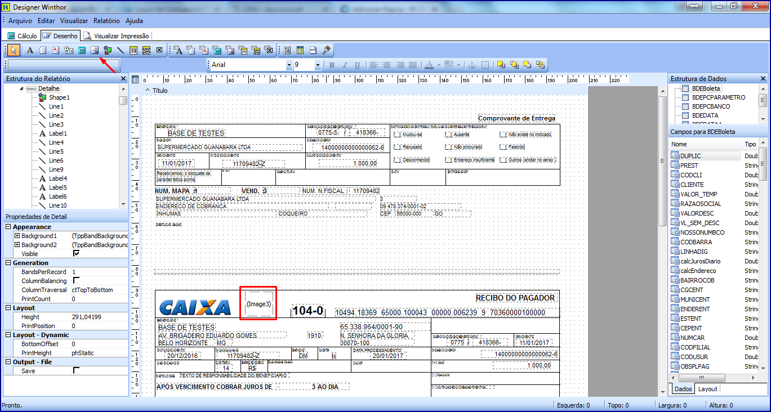771x412 pixels.
Task: Toggle Italic text formatting
Action: point(344,65)
